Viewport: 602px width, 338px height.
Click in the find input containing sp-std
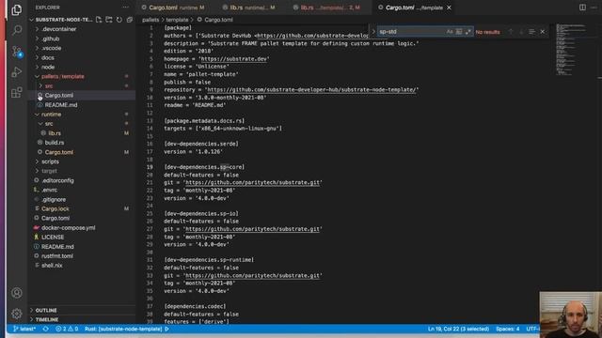pos(411,32)
